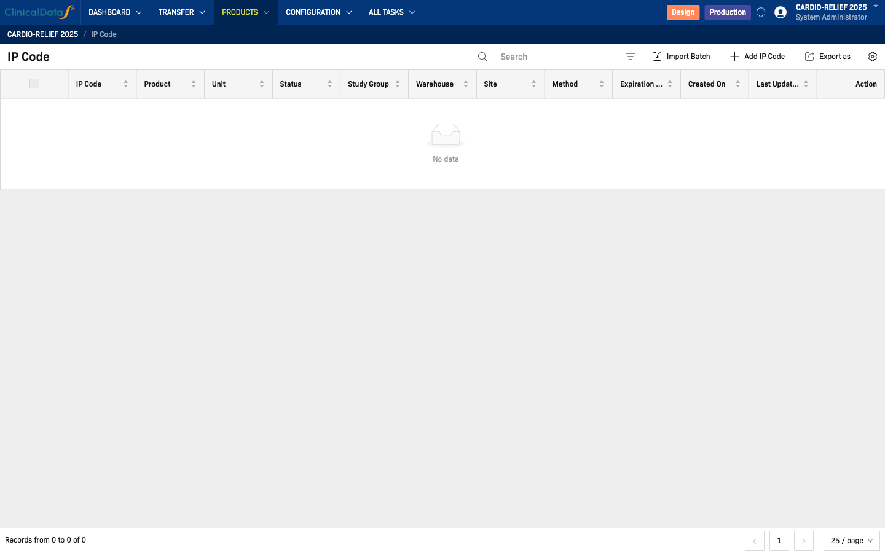The image size is (885, 553).
Task: Open table settings gear icon
Action: coord(872,57)
